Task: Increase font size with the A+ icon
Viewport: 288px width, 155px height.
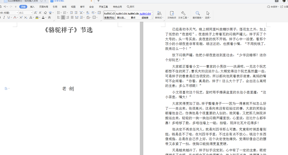Action: [36, 13]
